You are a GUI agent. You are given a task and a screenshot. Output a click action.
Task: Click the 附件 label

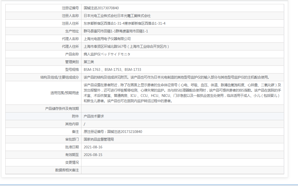(75, 116)
